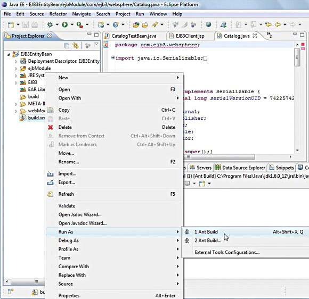Choose Import... in the context menu
Viewport: 309px width, 299px height.
point(115,174)
